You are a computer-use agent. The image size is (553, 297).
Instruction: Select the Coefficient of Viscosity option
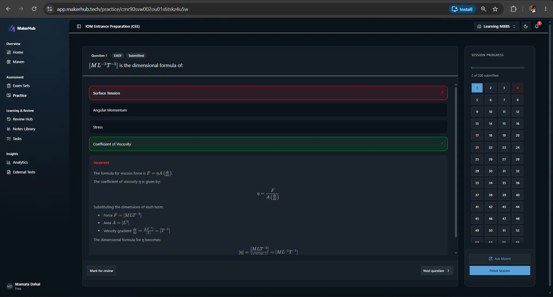point(268,144)
